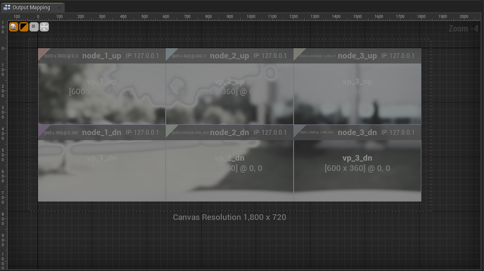Select the node_2_dn node header
Screen dimensions: 484x271
pos(229,133)
